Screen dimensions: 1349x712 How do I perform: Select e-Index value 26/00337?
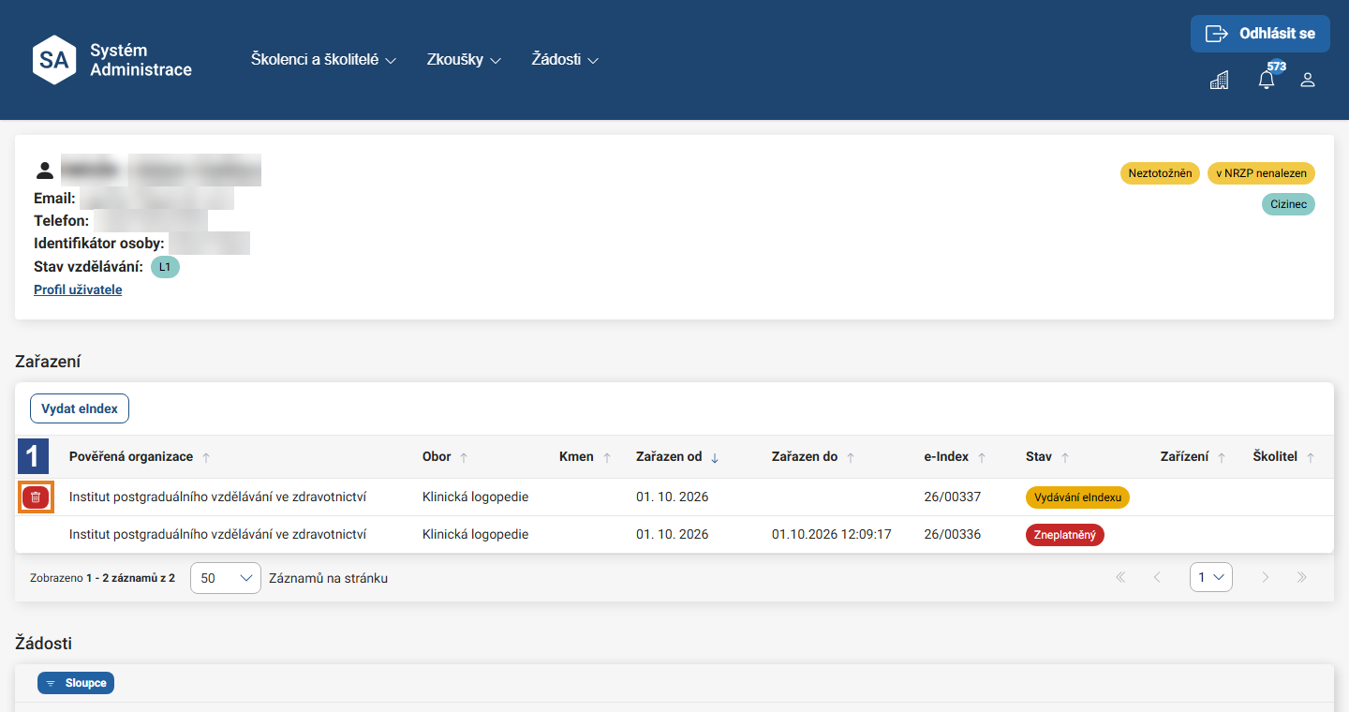(952, 497)
